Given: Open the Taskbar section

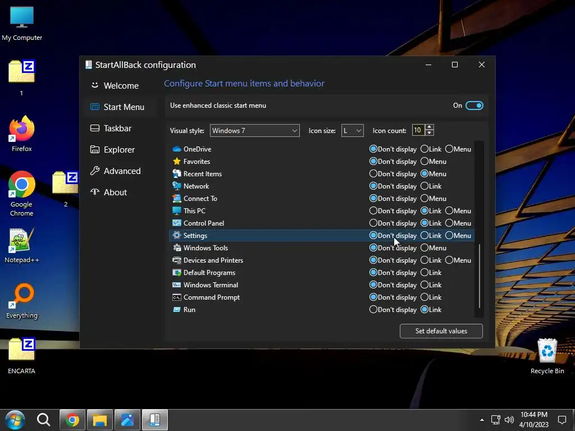Looking at the screenshot, I should (121, 129).
